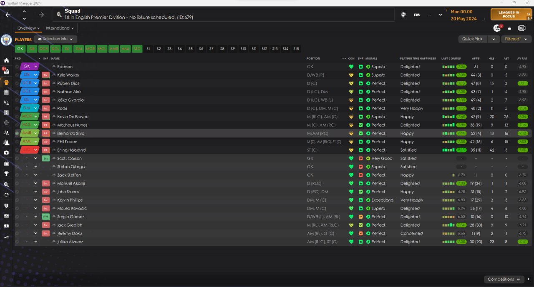534x287 pixels.
Task: Open the shield Club Info sidebar icon
Action: point(6,205)
